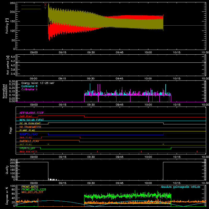Click the AAZ_FLAG pulse near 09:07
The height and width of the screenshot is (209, 209).
(x=48, y=145)
